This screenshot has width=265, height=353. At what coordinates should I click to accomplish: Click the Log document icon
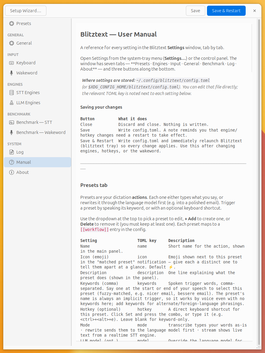12,152
